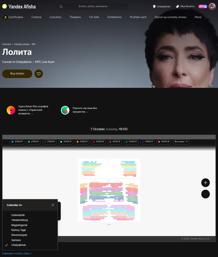Click the search magnifier icon
Screen dimensions: 218x257
[61, 7]
